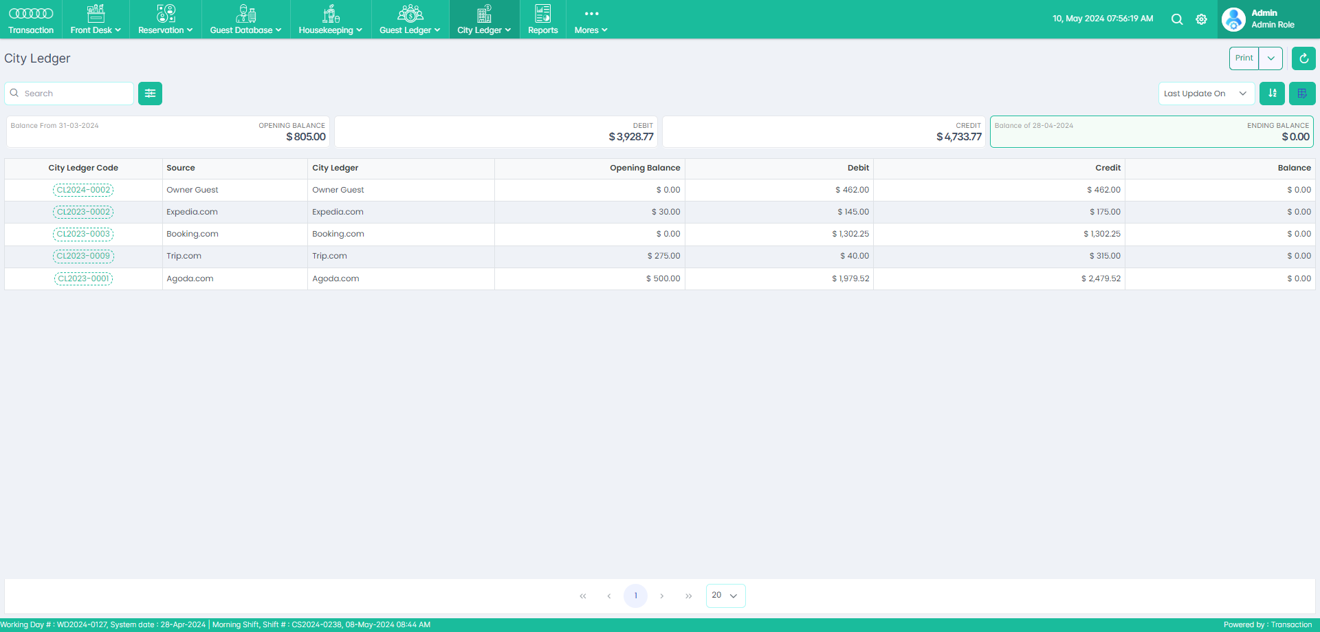This screenshot has height=632, width=1320.
Task: Expand the Mores menu
Action: [591, 19]
